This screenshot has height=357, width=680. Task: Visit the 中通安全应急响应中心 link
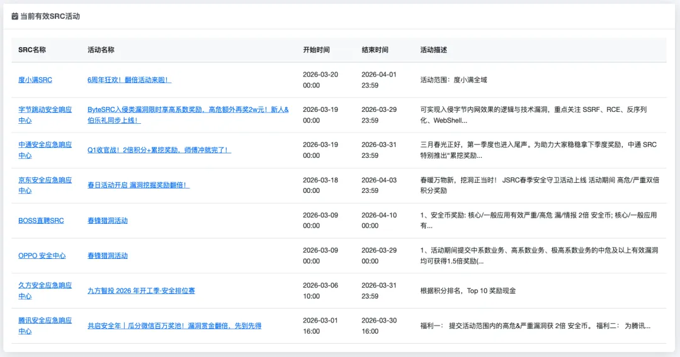45,150
